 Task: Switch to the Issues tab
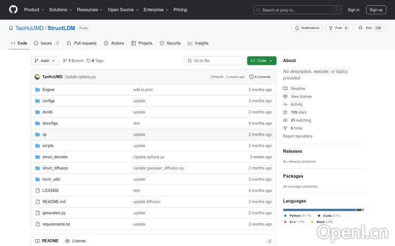pos(46,43)
